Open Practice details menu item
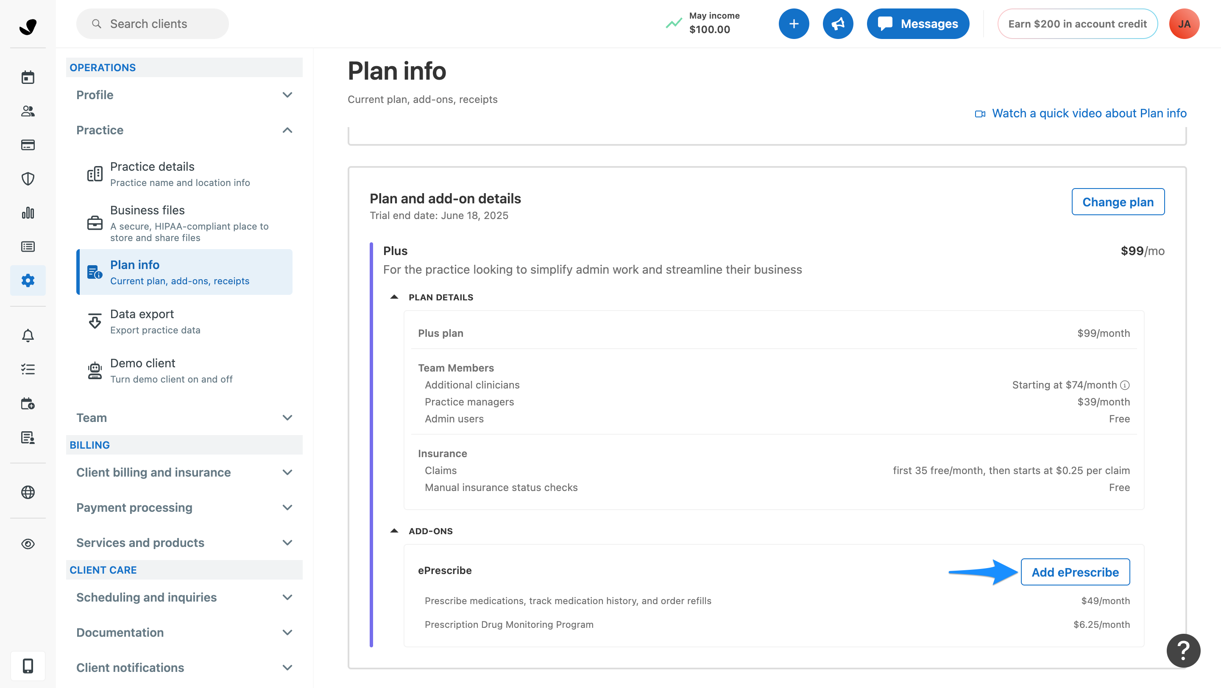The height and width of the screenshot is (688, 1221). pos(184,174)
